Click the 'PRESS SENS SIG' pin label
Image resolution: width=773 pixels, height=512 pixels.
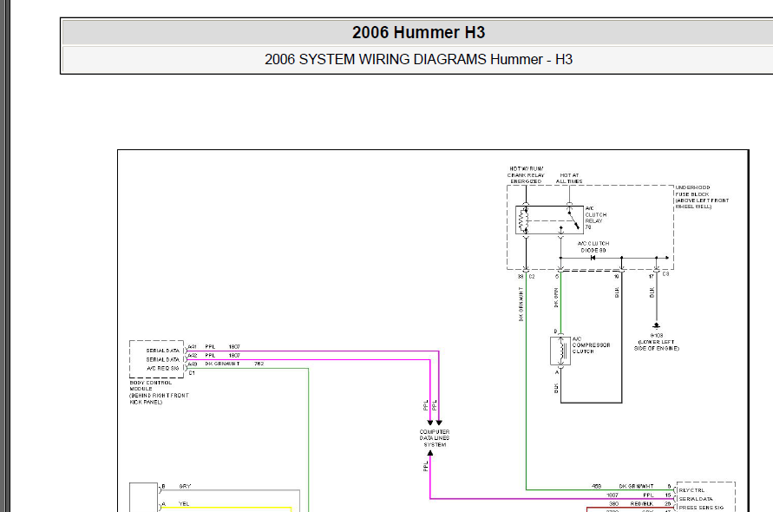701,507
